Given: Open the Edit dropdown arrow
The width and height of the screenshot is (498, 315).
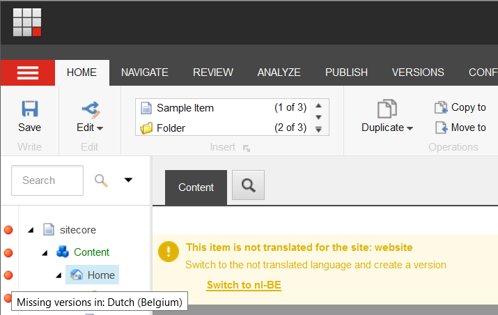Looking at the screenshot, I should tap(100, 128).
